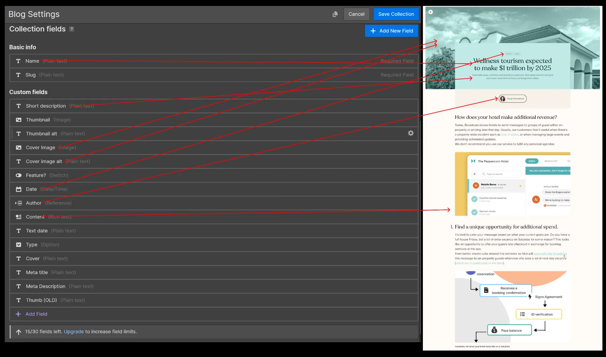Open the Date field label

pyautogui.click(x=31, y=189)
